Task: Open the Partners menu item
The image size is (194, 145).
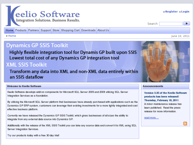Action: (x=33, y=30)
